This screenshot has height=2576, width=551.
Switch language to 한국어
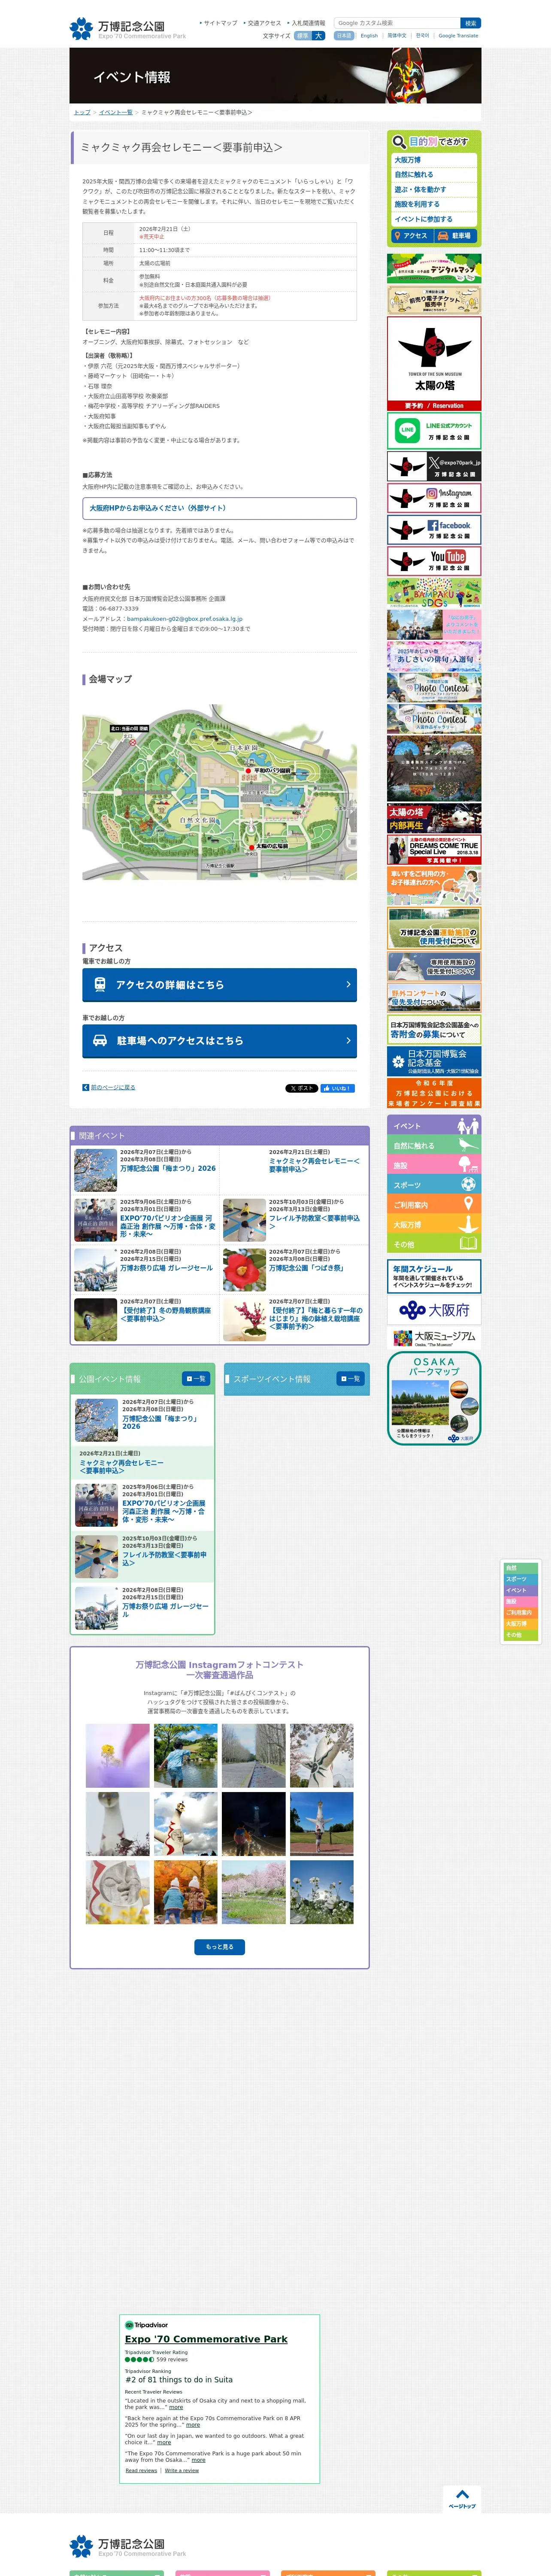click(x=422, y=36)
